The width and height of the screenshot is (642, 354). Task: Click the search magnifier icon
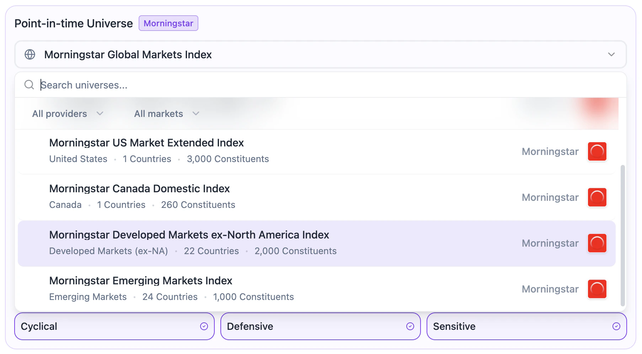(29, 85)
